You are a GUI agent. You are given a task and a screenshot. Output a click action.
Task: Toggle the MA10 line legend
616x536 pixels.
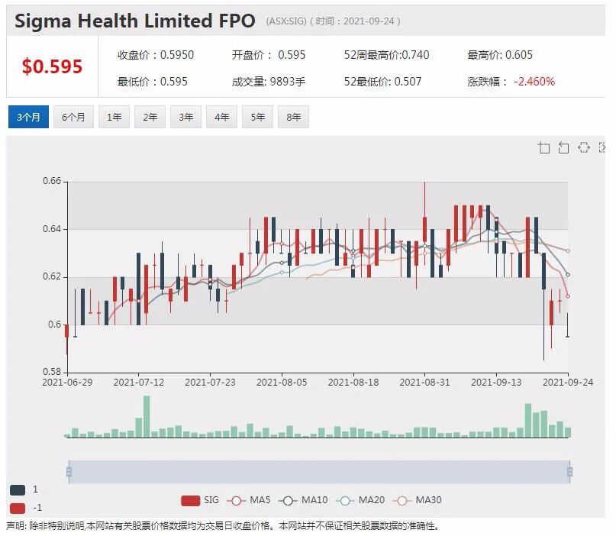(303, 500)
